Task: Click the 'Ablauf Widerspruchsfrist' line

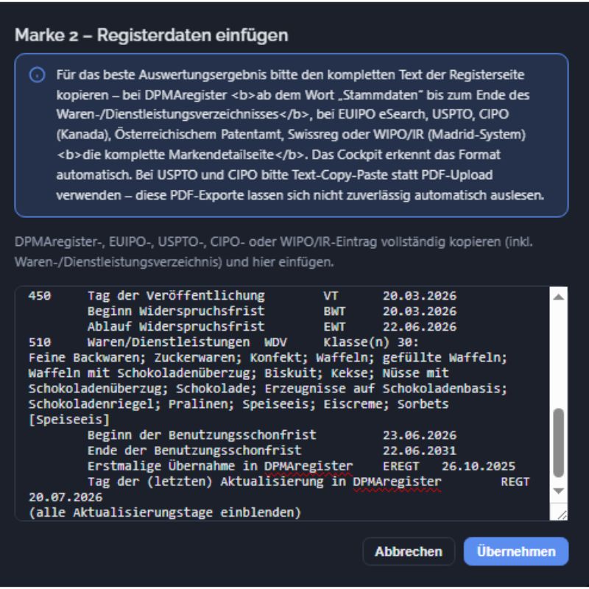Action: coord(176,326)
